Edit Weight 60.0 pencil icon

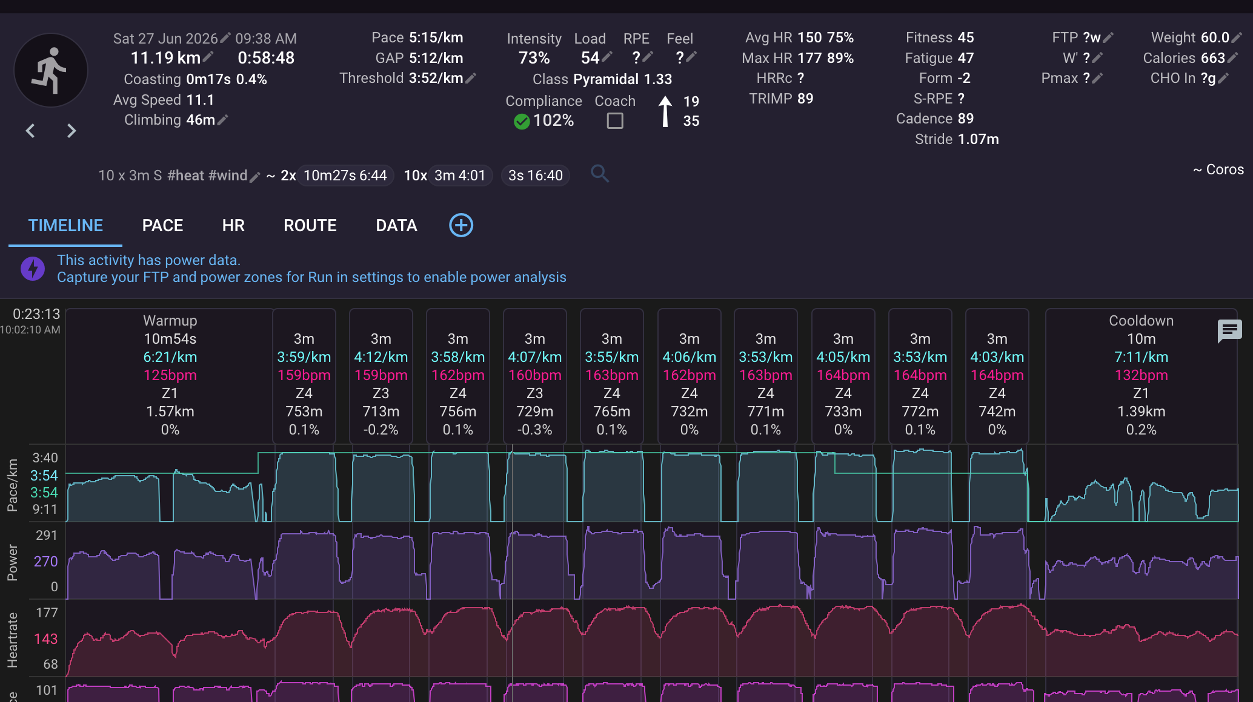click(1237, 38)
